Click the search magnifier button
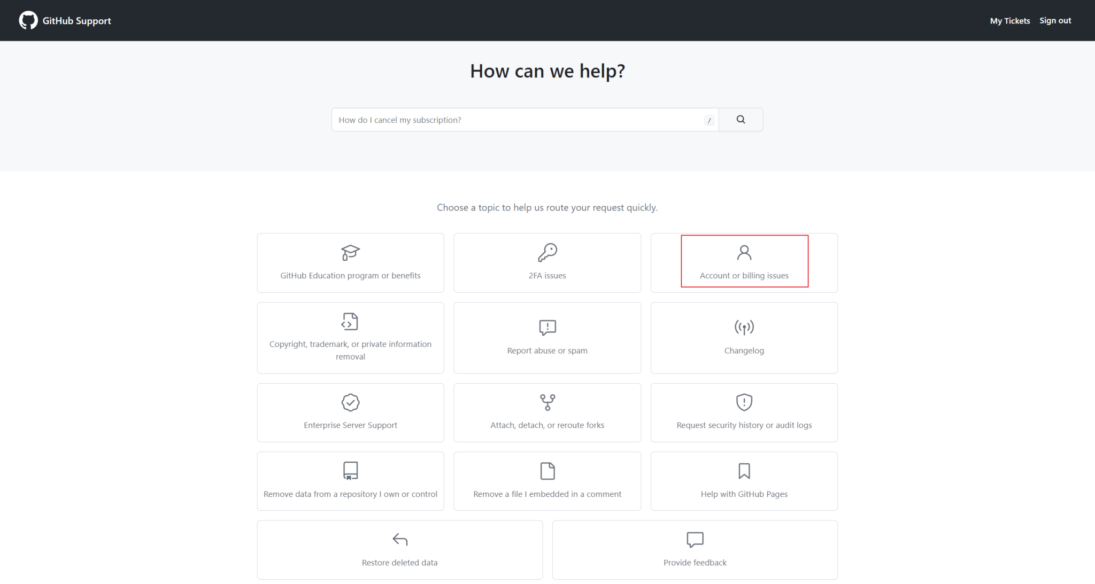Image resolution: width=1095 pixels, height=584 pixels. 741,119
